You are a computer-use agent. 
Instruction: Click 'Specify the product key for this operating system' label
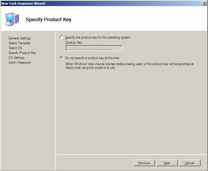(98, 37)
